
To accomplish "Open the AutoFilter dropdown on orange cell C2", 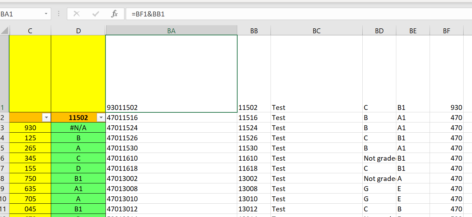I will tap(46, 117).
